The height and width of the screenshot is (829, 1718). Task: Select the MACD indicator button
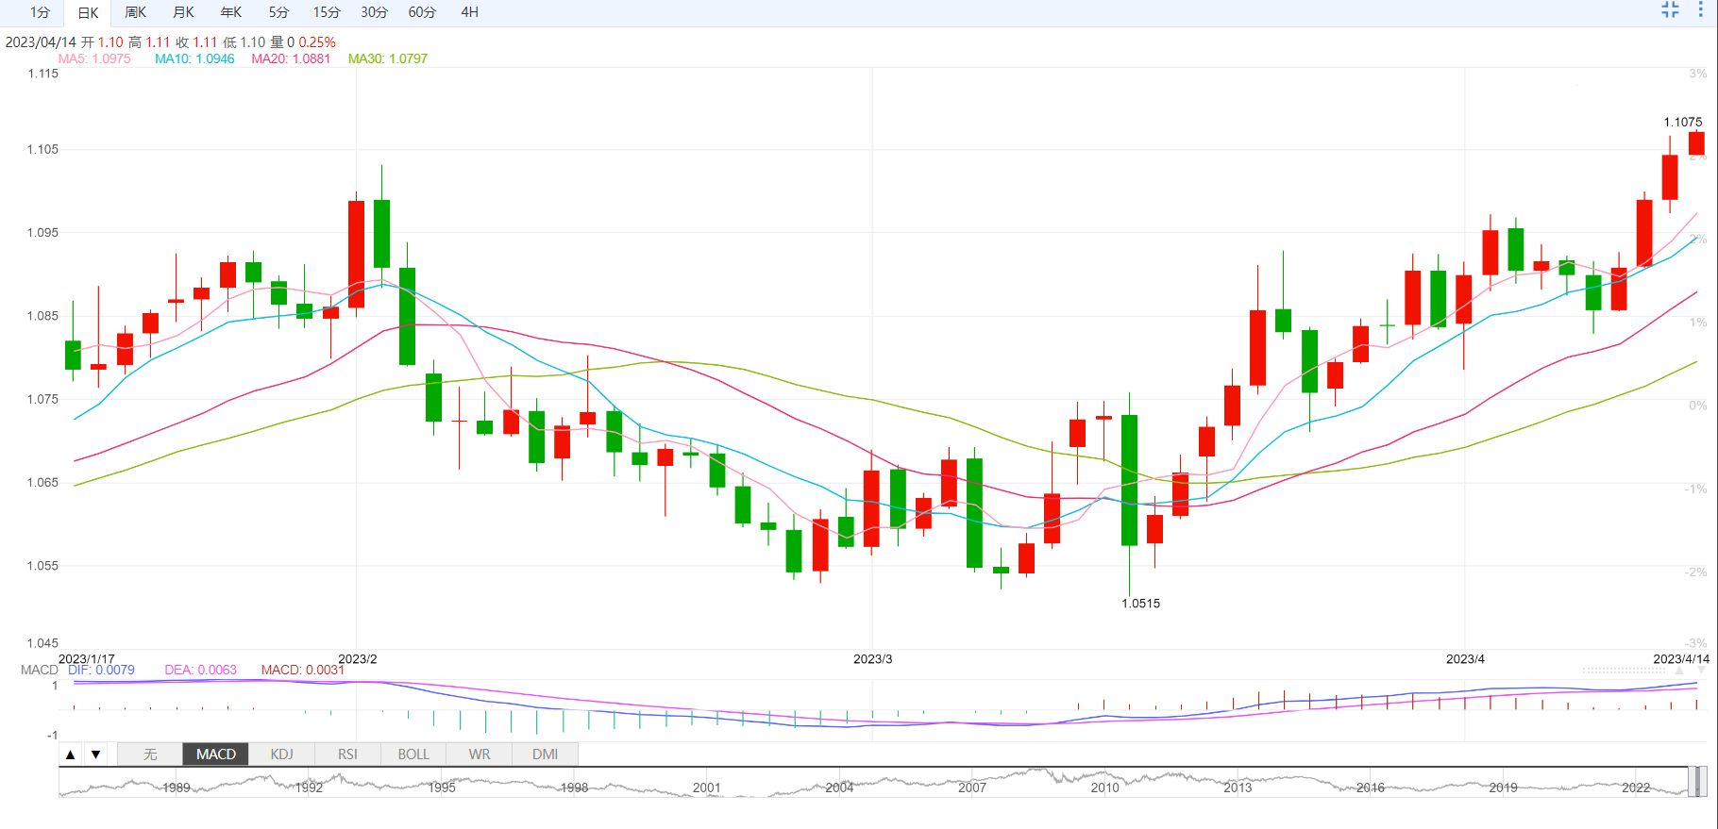pyautogui.click(x=216, y=754)
